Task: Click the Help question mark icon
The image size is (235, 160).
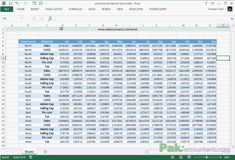Action: 206,3
